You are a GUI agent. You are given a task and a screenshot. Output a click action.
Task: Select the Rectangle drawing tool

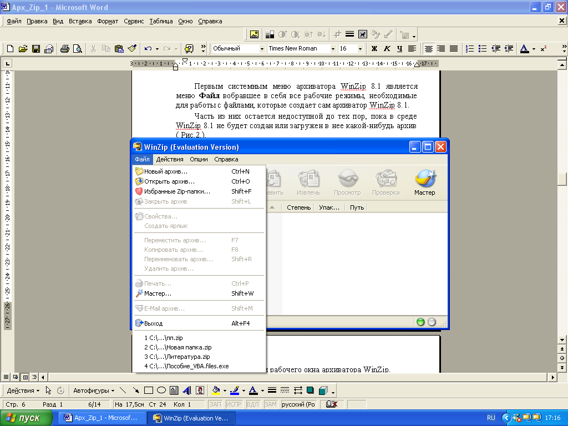(149, 390)
